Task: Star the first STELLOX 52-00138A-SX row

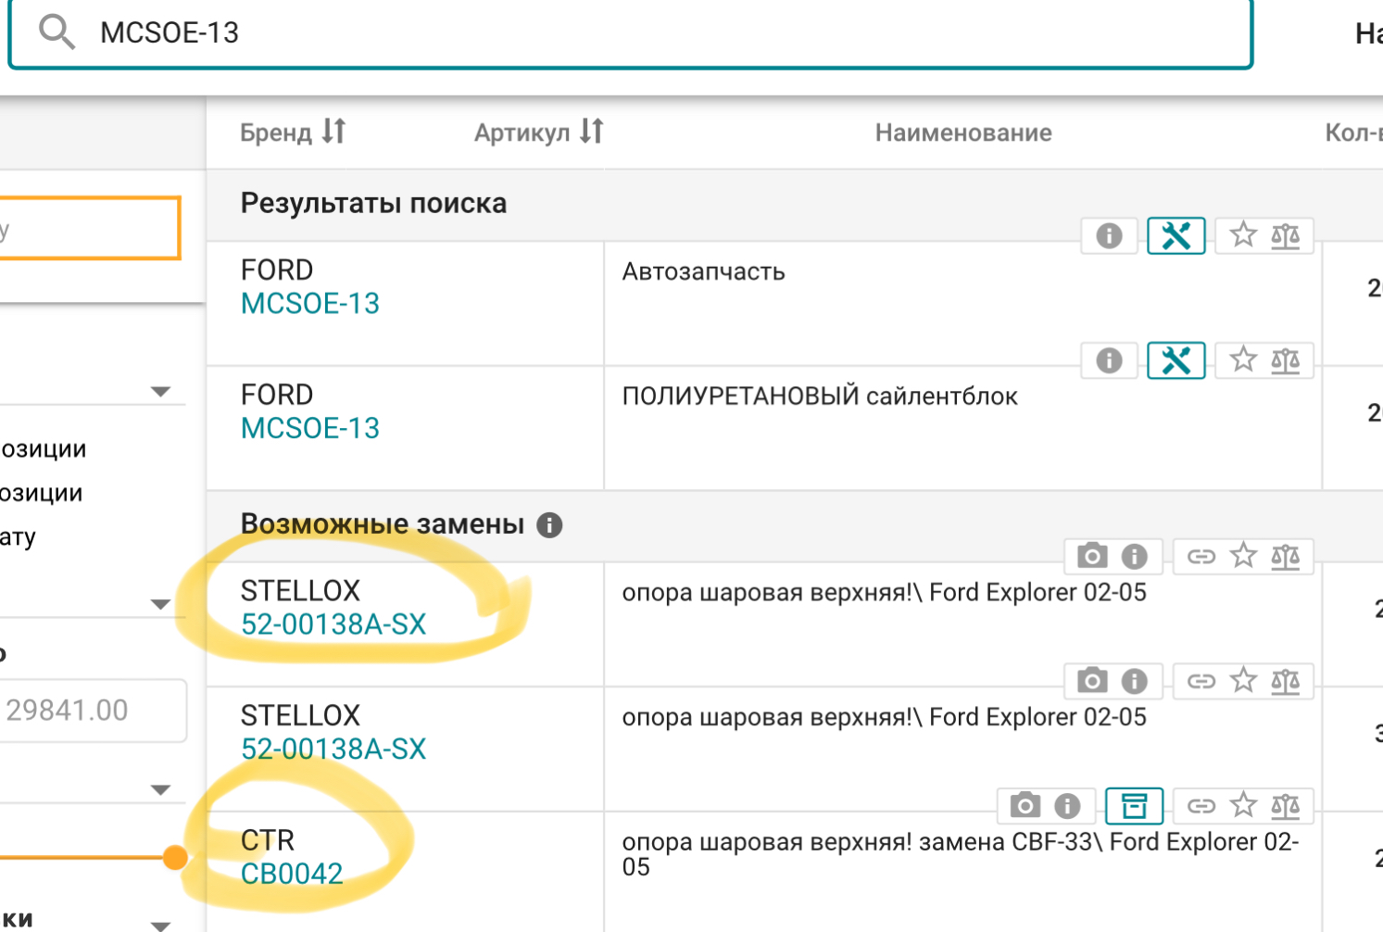Action: click(x=1243, y=555)
